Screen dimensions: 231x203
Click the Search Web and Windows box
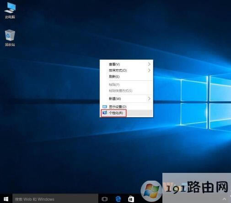point(55,199)
